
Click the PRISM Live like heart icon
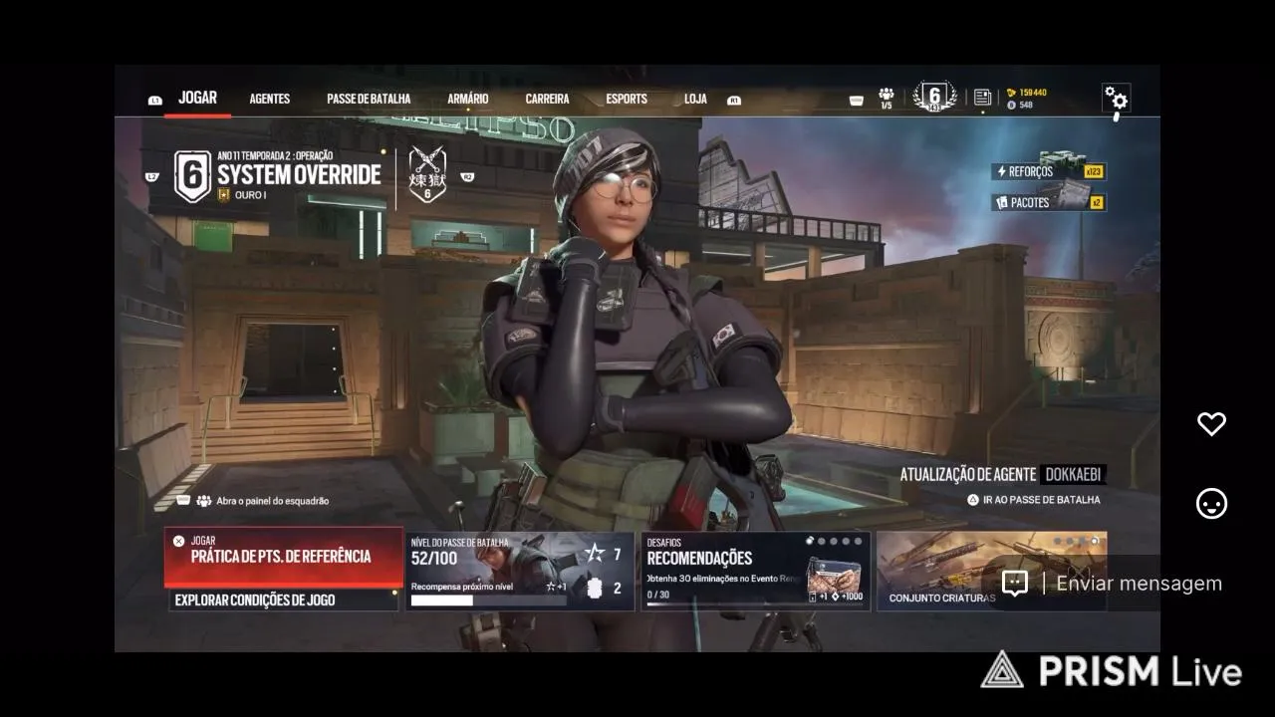click(1211, 424)
